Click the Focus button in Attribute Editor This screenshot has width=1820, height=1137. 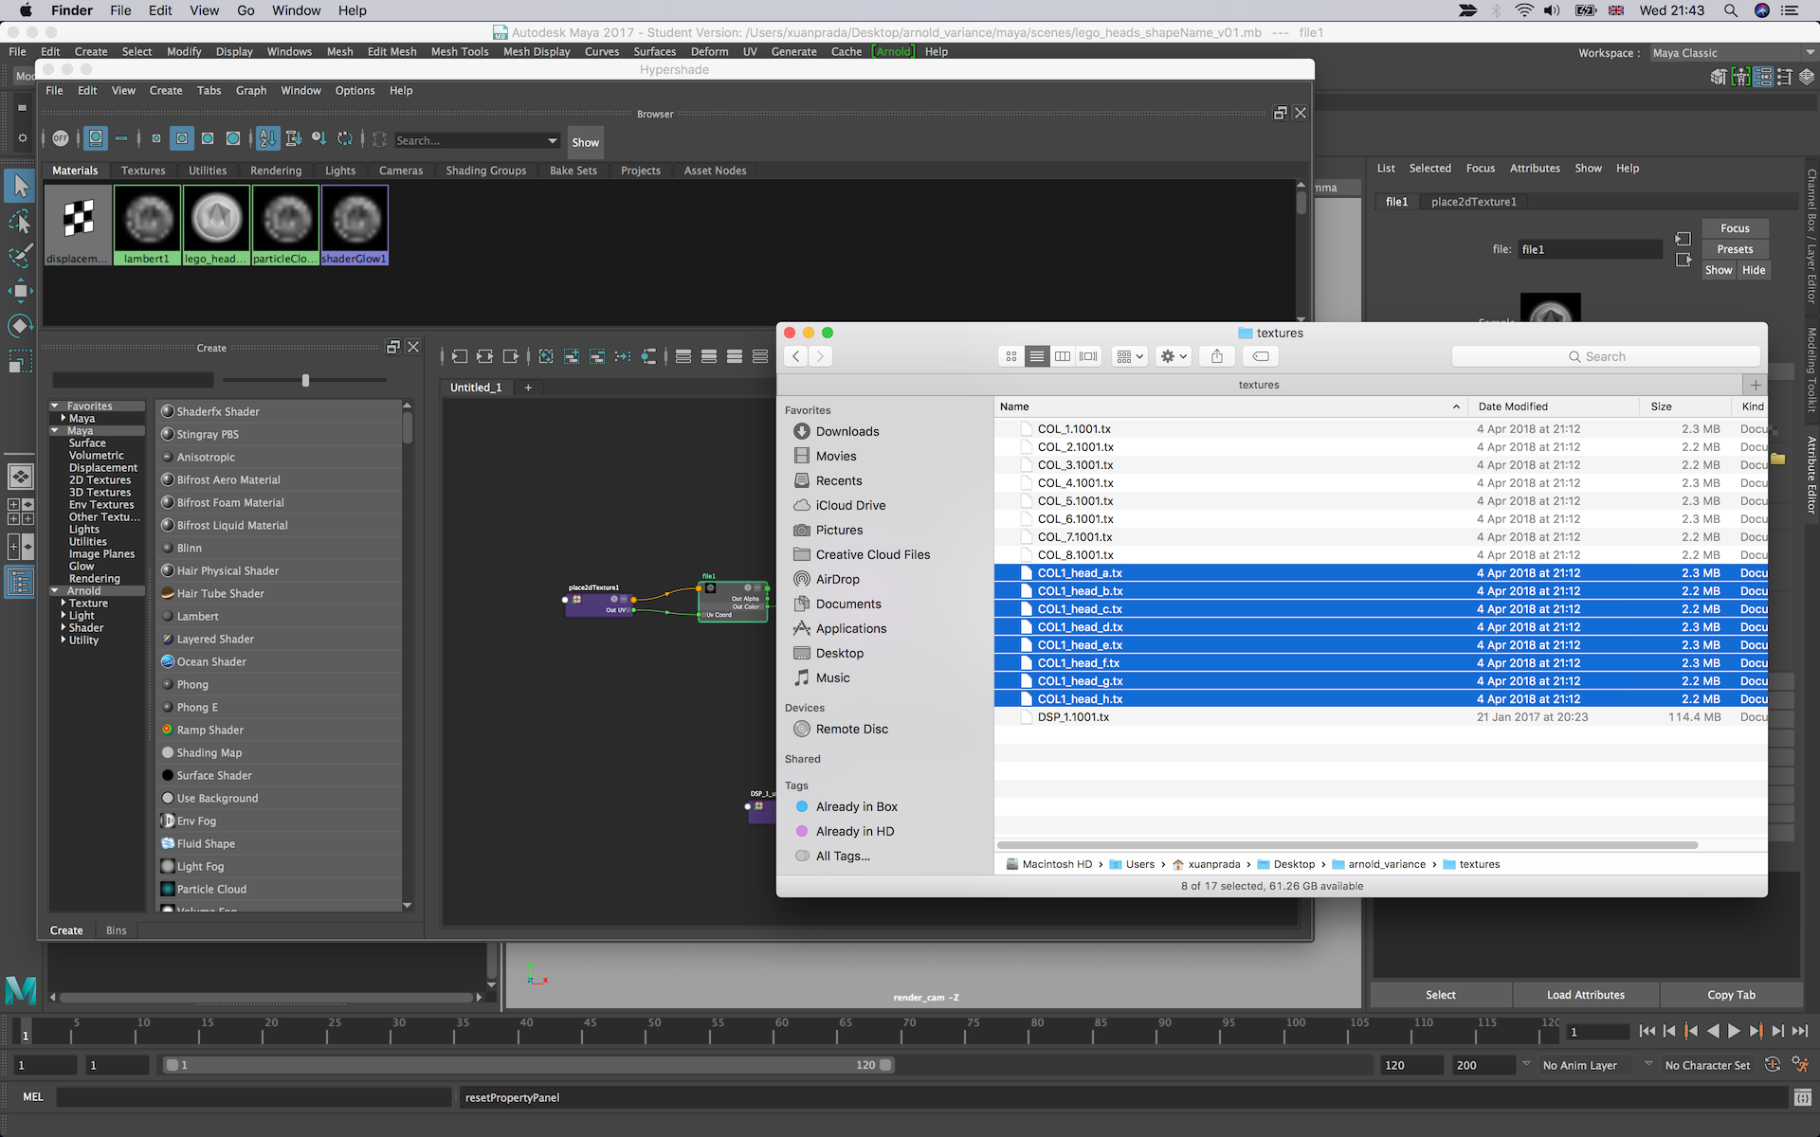1735,228
